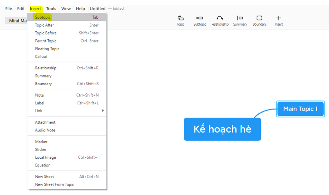
Task: Expand the Link submenu arrow
Action: 103,111
